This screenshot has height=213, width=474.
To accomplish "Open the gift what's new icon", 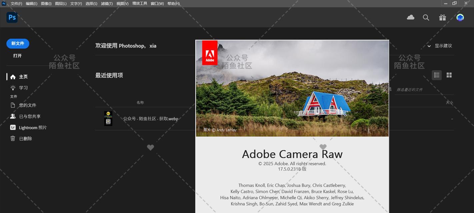I will (442, 18).
